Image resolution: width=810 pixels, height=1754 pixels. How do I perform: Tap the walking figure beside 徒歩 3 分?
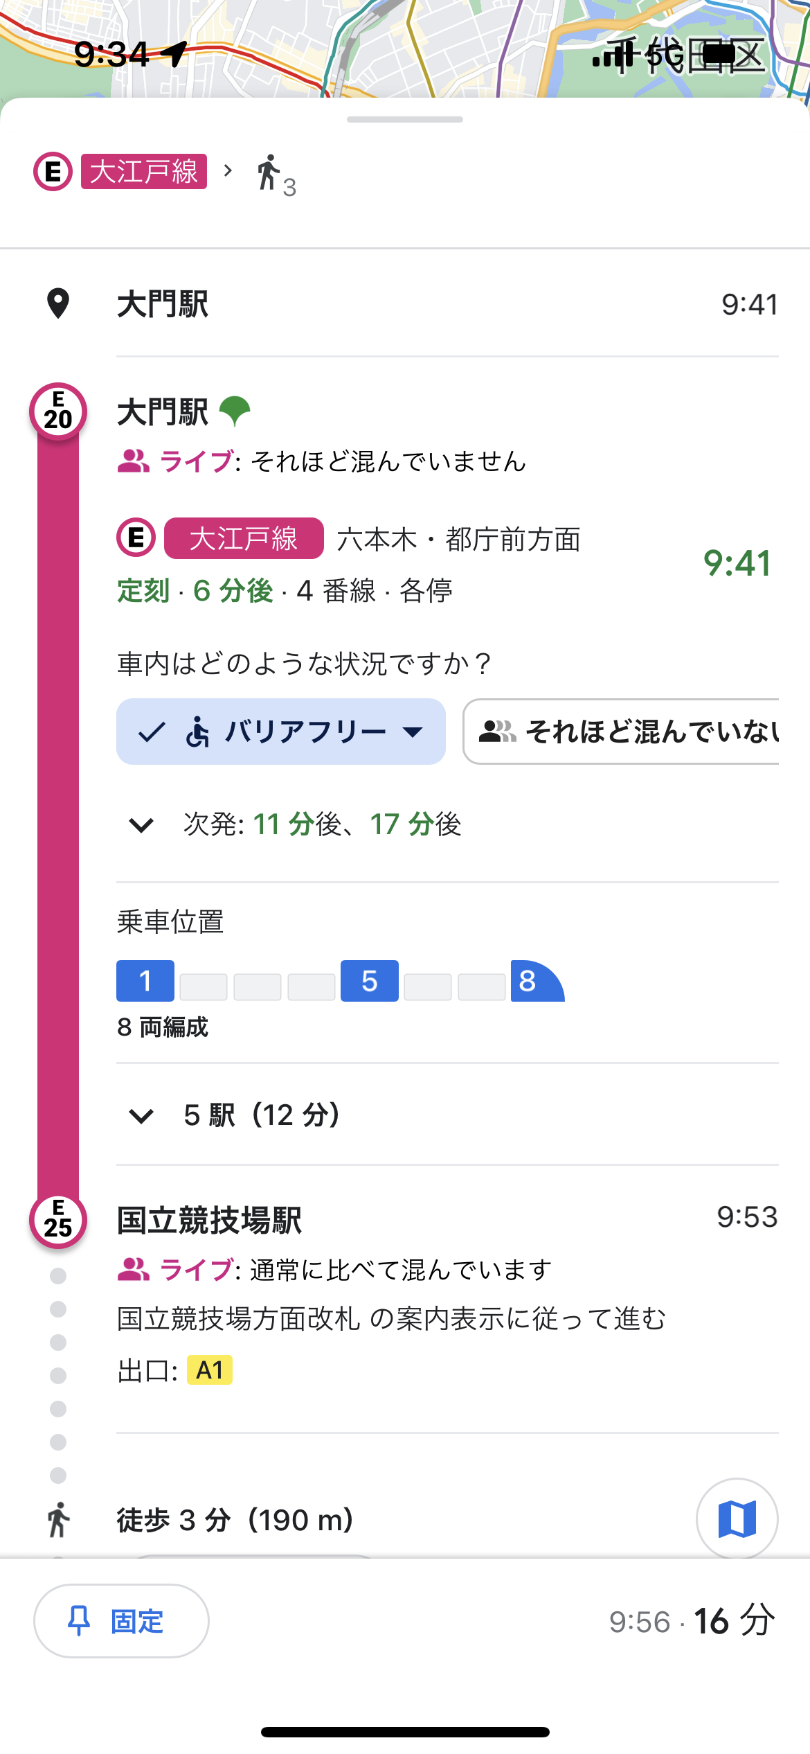click(59, 1520)
